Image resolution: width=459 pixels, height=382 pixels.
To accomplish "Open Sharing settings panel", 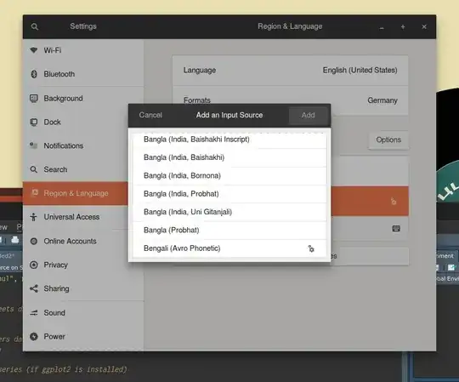I will click(x=83, y=288).
